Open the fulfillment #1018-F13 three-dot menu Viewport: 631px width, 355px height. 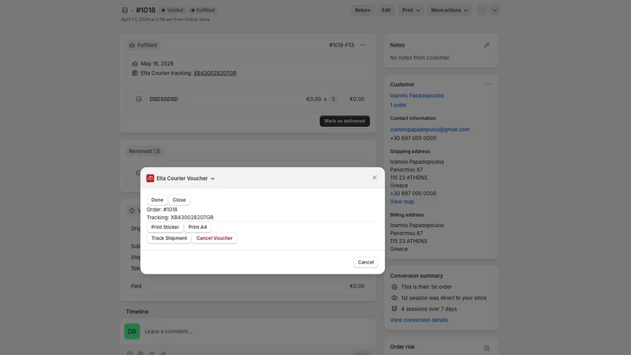tap(363, 45)
